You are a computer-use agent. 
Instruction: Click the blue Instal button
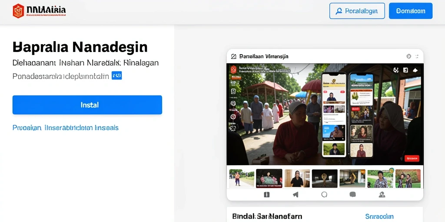click(x=87, y=105)
